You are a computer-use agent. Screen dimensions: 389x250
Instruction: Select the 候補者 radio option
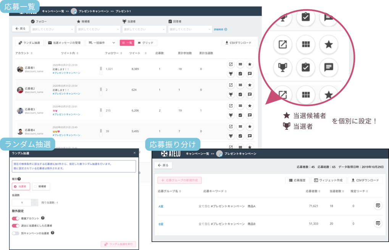coord(41,187)
